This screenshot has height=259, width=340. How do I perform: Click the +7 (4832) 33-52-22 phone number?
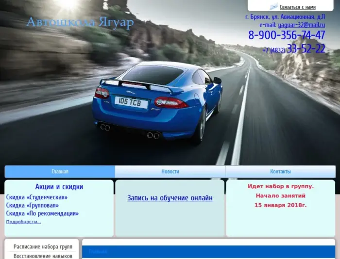click(x=293, y=49)
